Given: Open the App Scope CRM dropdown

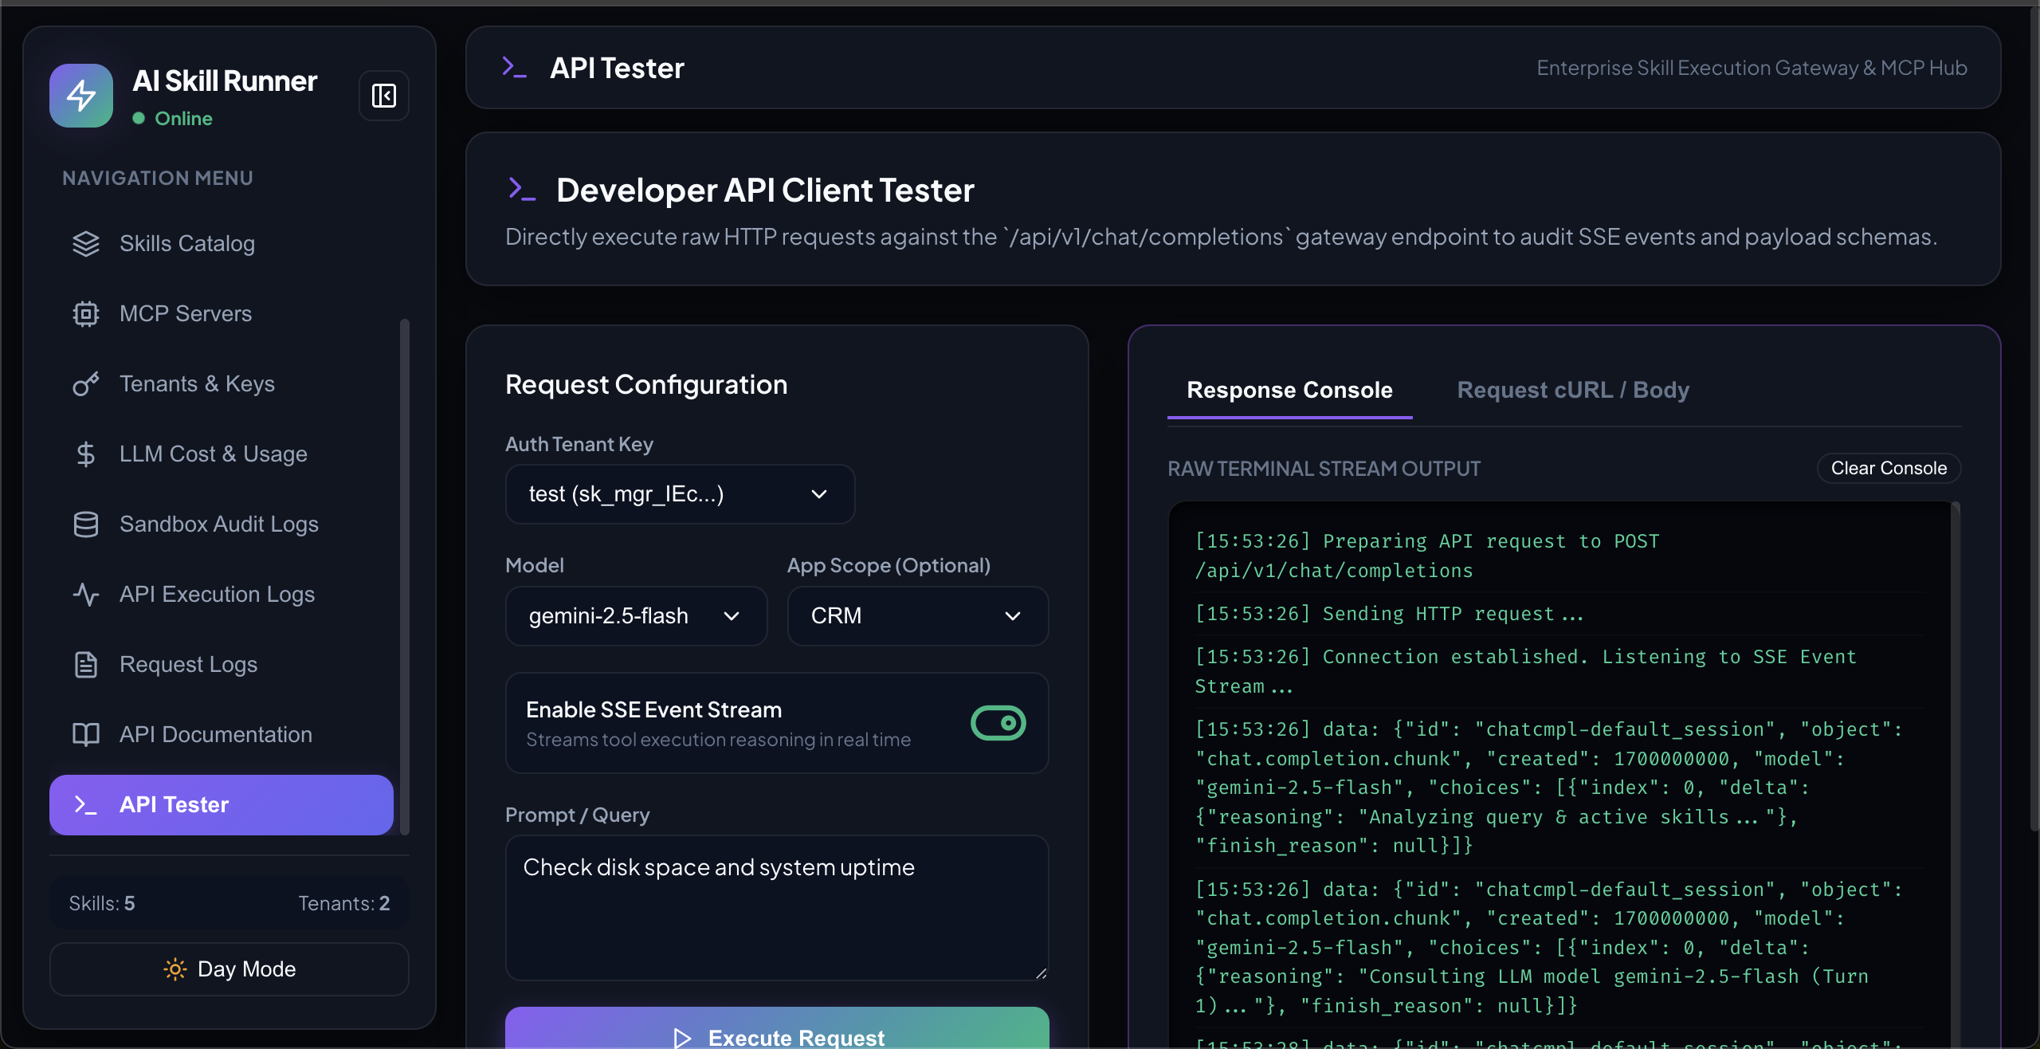Looking at the screenshot, I should (918, 616).
